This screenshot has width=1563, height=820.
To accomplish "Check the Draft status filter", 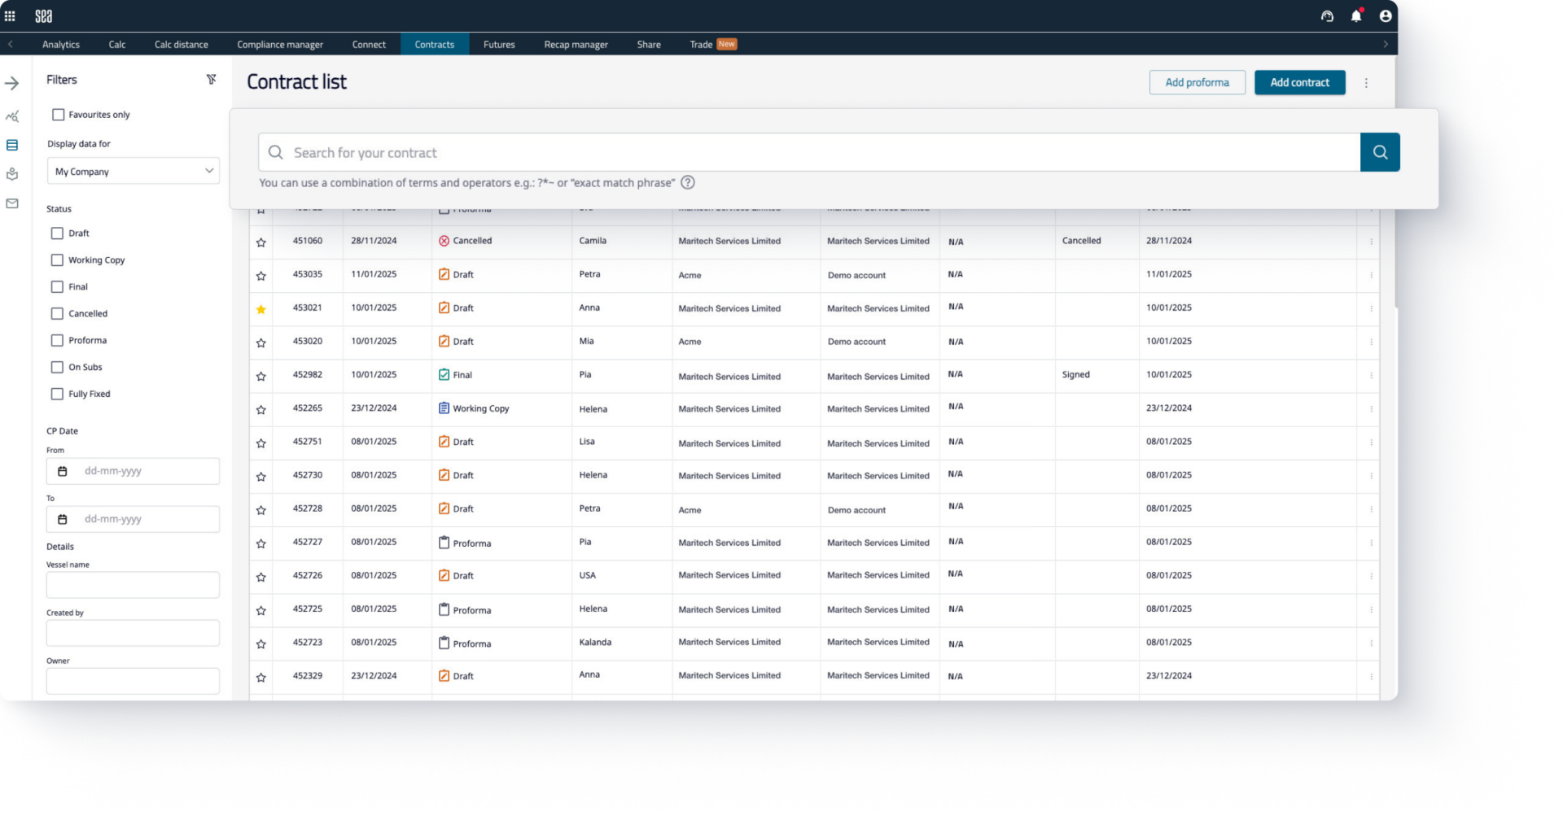I will (57, 233).
